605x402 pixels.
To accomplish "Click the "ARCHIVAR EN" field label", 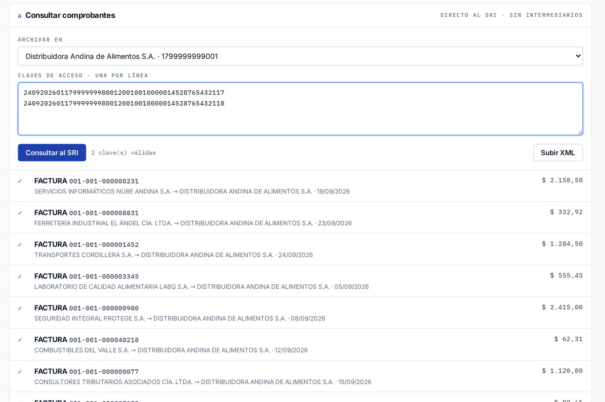I will tap(40, 40).
